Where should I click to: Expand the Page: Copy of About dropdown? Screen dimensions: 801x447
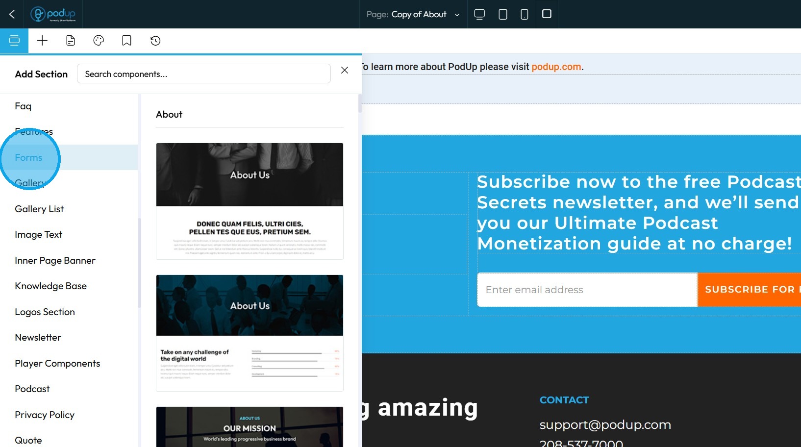(413, 14)
